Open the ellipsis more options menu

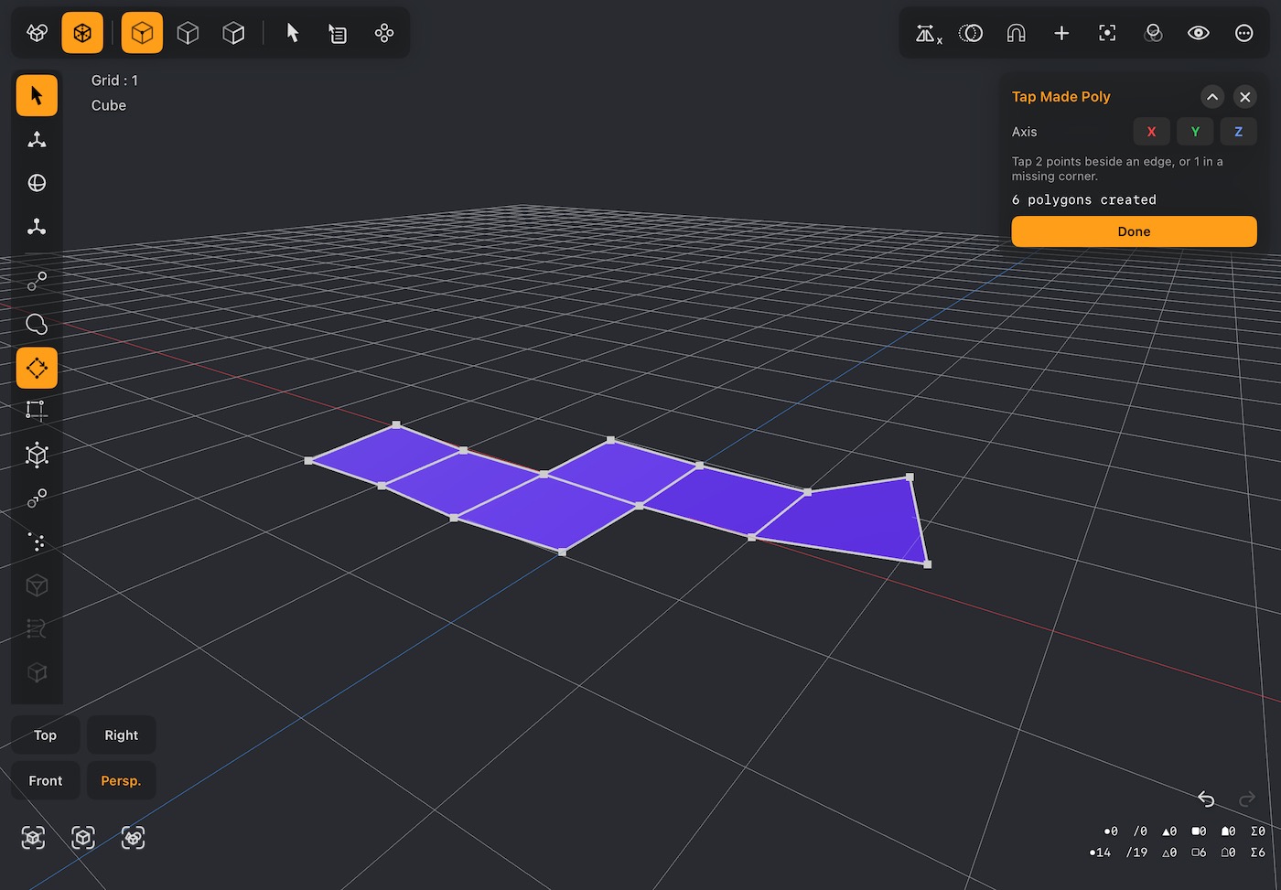(1244, 33)
